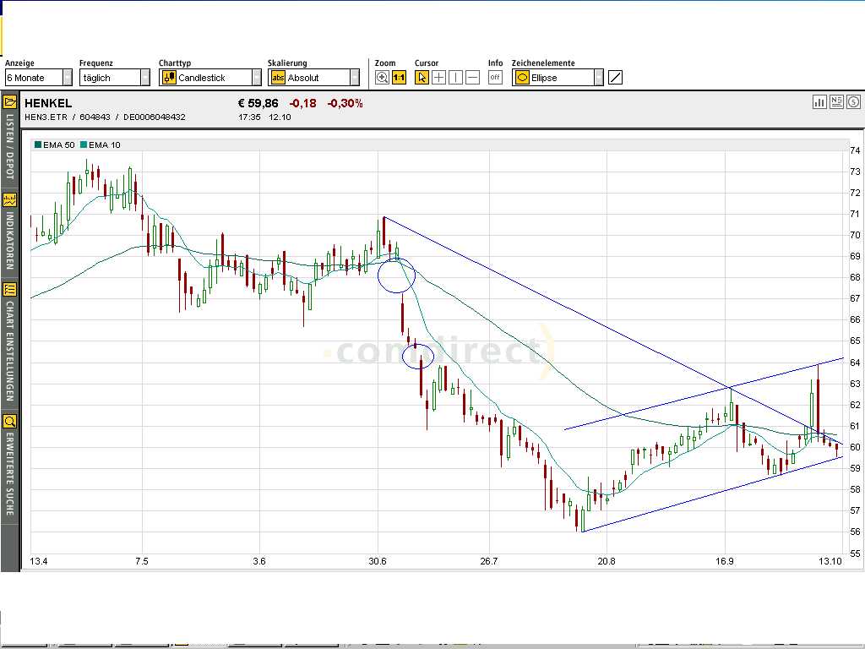Click the ellipse icon in Zeichenelemente field
This screenshot has height=649, width=865.
coord(522,78)
